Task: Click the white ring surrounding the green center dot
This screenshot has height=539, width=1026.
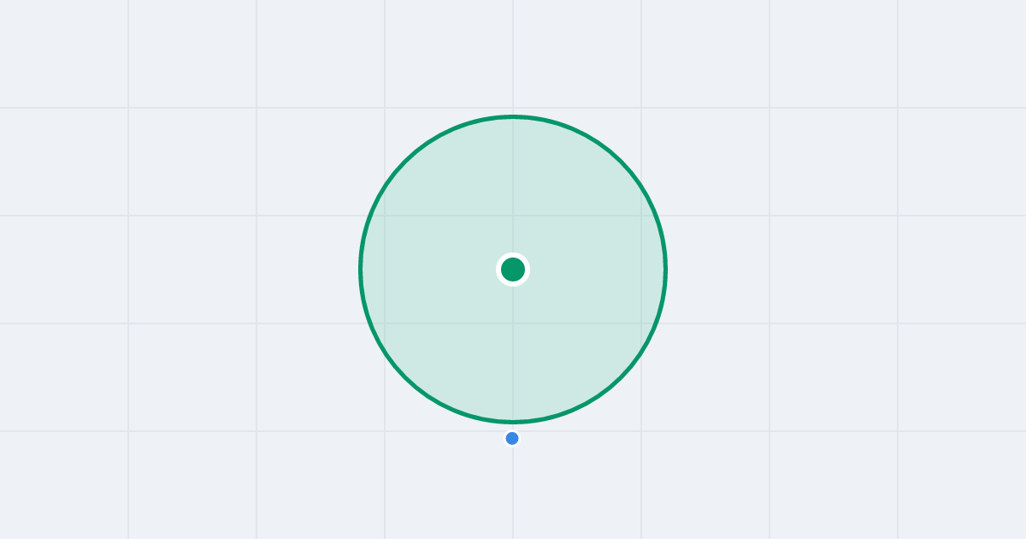Action: tap(513, 255)
